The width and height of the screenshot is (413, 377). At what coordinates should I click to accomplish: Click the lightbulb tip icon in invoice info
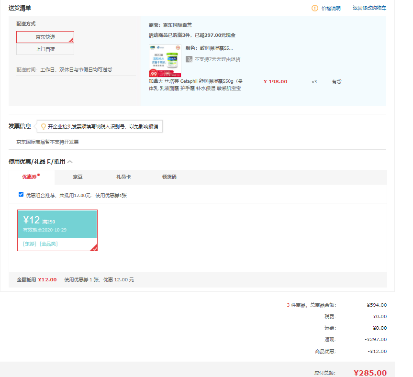click(x=44, y=127)
